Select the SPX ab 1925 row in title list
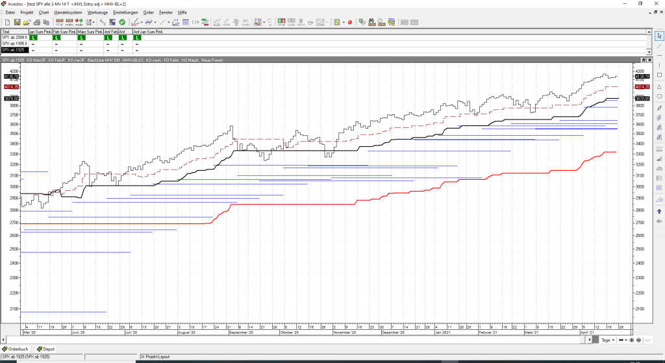Screen dimensions: 665x363 click(14, 50)
